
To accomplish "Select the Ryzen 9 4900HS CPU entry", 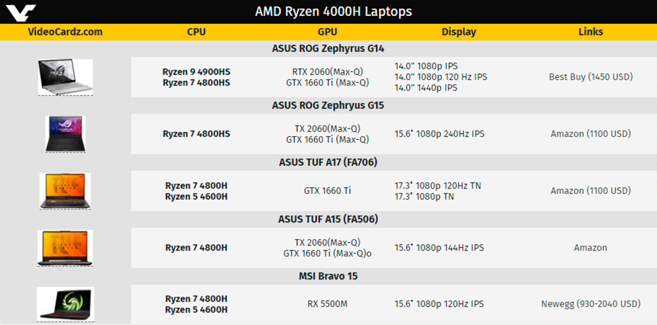I will click(196, 72).
